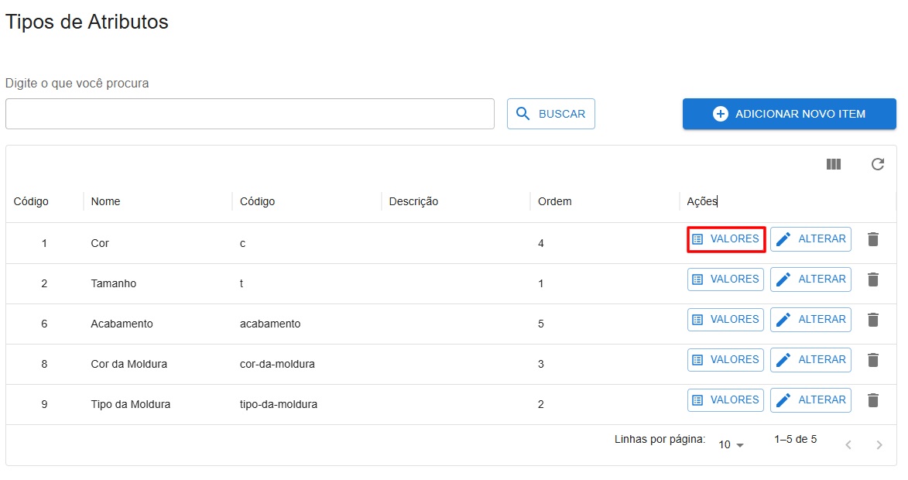Edit Tamanho with the ALTERAR button
This screenshot has width=908, height=480.
(x=810, y=279)
